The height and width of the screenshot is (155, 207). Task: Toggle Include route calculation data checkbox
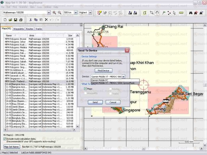5,138
